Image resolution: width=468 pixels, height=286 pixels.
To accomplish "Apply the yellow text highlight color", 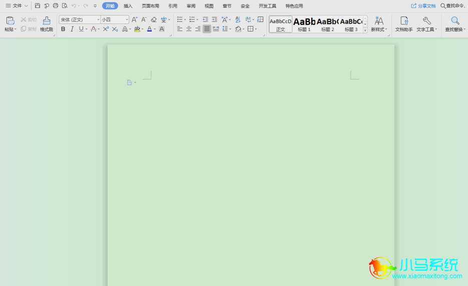I will 137,29.
